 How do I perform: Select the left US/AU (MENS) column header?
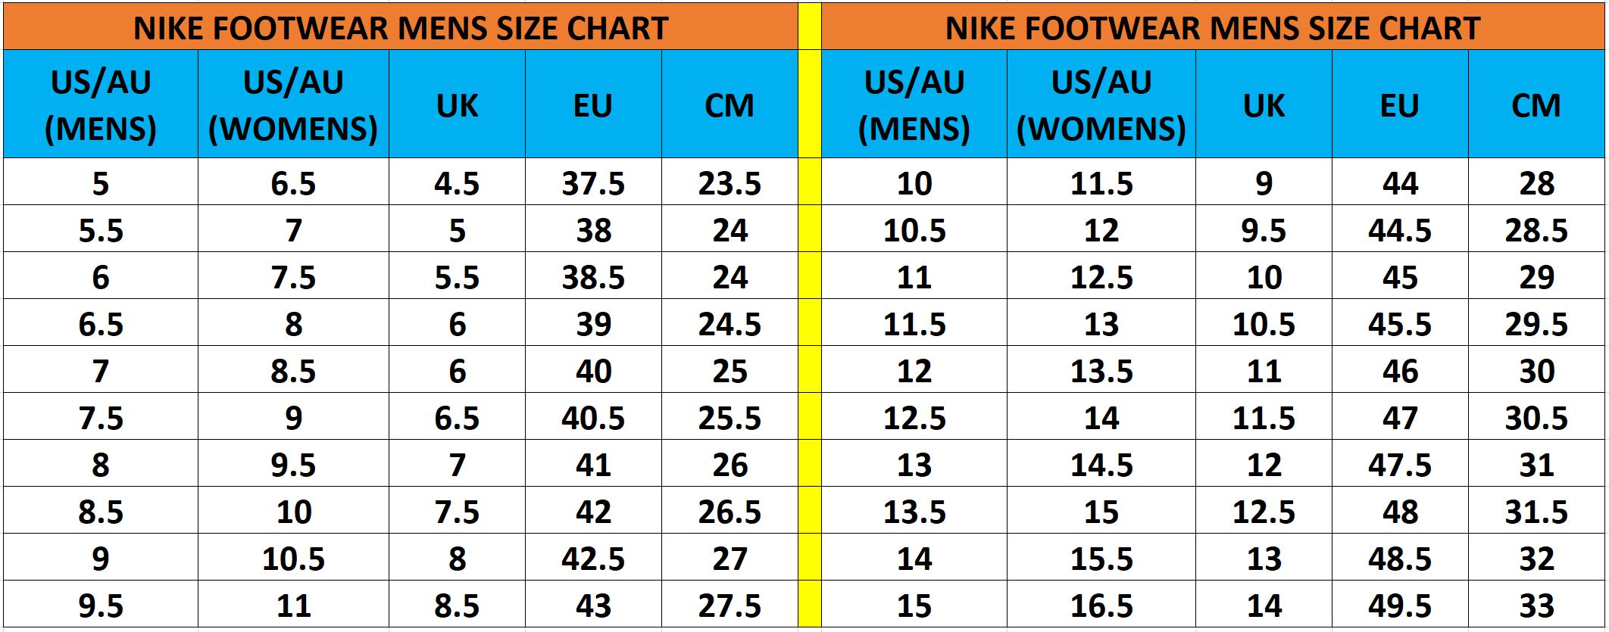[x=101, y=104]
